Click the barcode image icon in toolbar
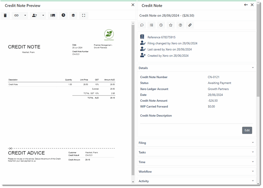263x188 pixels. click(x=53, y=15)
